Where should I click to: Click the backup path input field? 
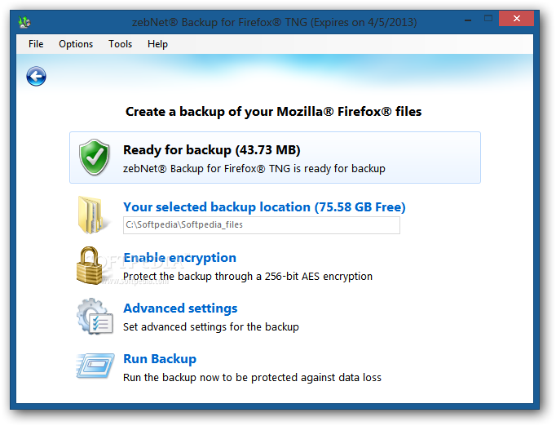click(262, 225)
